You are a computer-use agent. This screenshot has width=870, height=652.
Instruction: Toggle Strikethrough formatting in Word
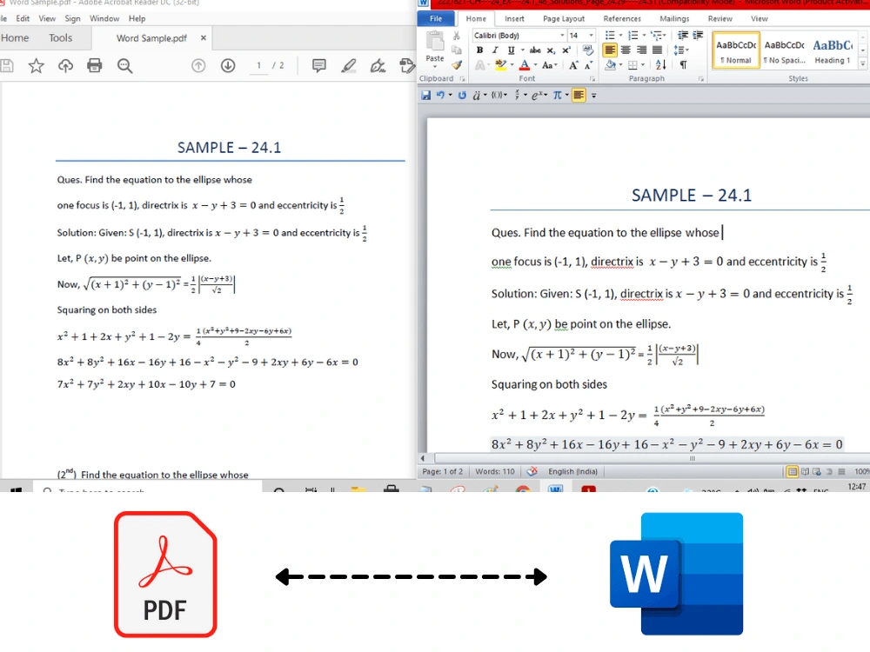(535, 50)
